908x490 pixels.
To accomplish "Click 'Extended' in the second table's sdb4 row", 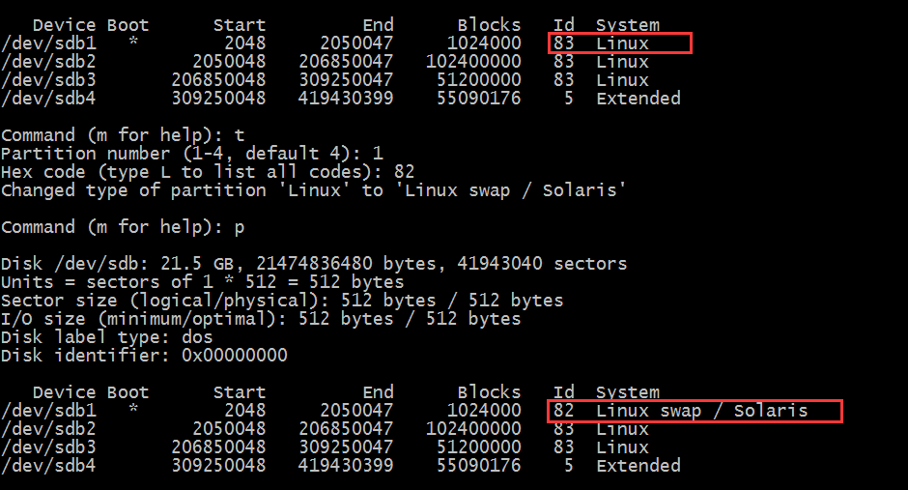I will (638, 466).
